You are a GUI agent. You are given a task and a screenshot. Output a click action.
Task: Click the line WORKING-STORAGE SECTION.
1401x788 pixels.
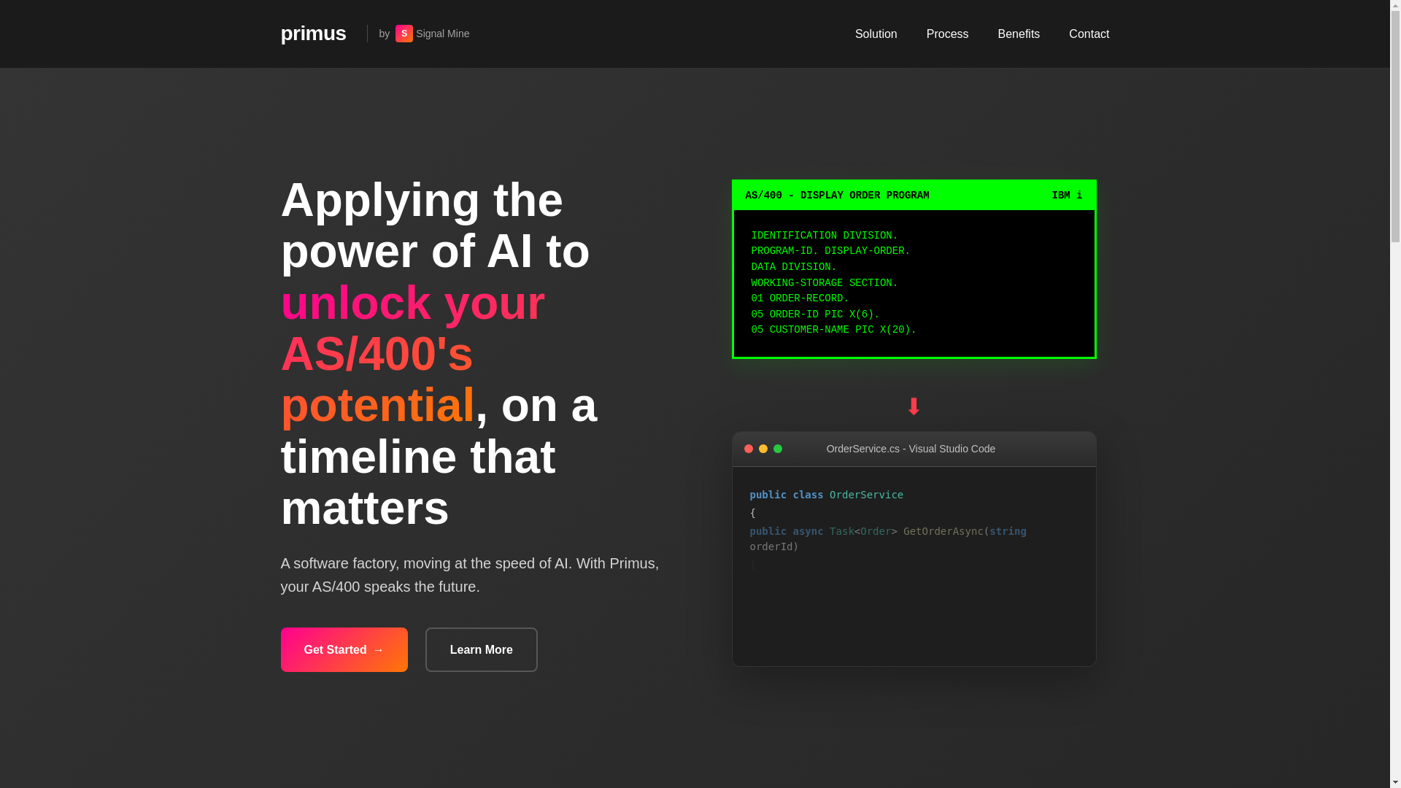pos(825,283)
